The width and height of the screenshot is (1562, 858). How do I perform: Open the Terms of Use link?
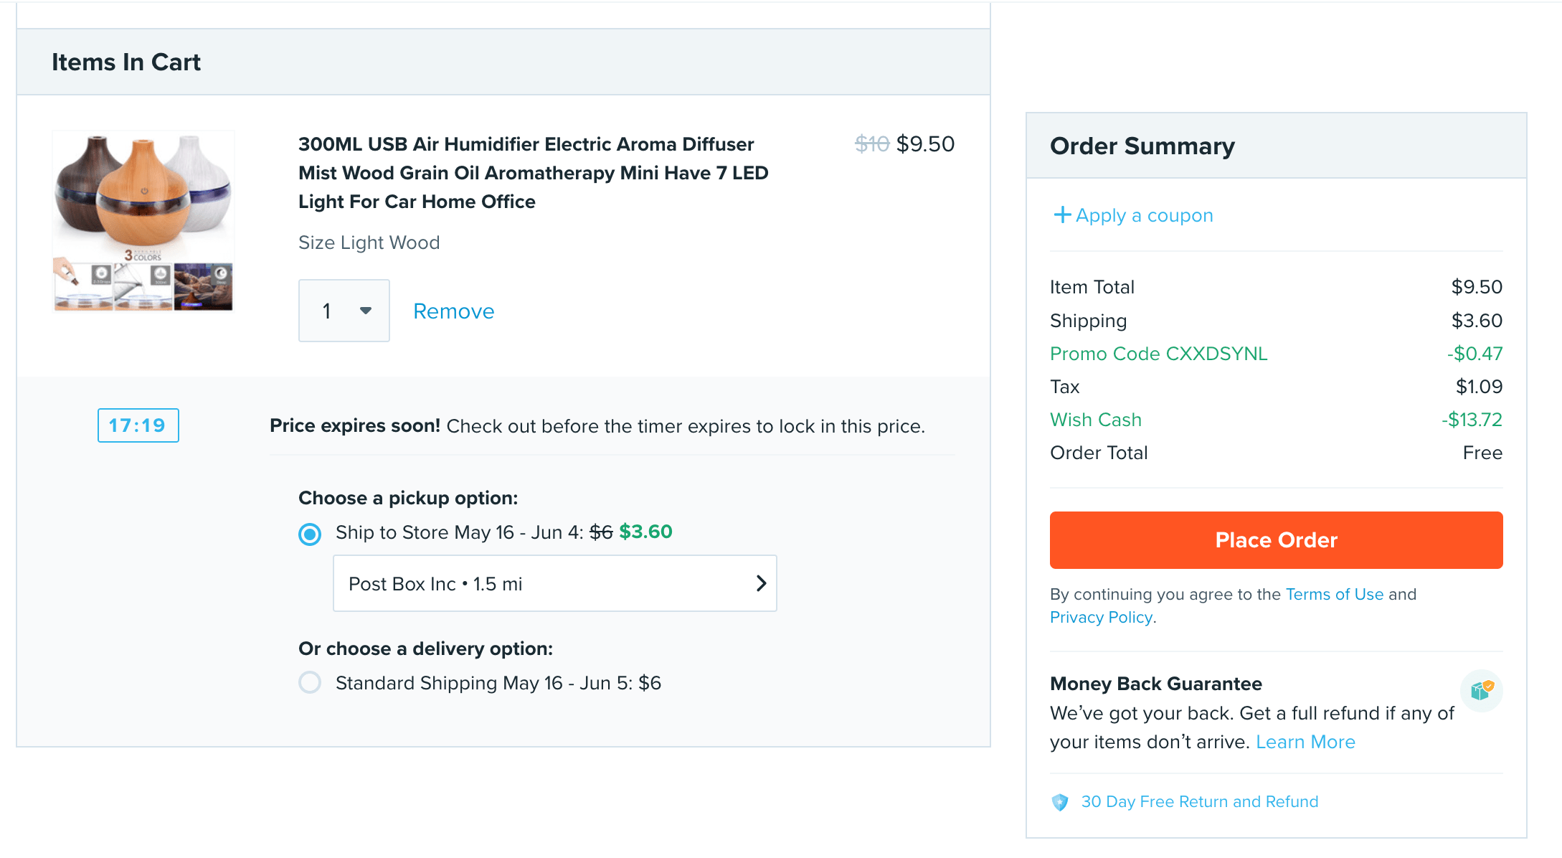[x=1334, y=594]
